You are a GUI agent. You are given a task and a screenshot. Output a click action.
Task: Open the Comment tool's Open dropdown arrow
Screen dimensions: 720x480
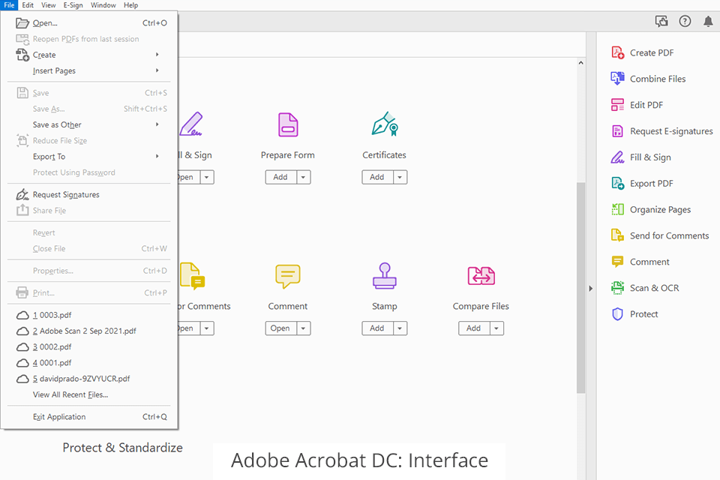coord(303,328)
